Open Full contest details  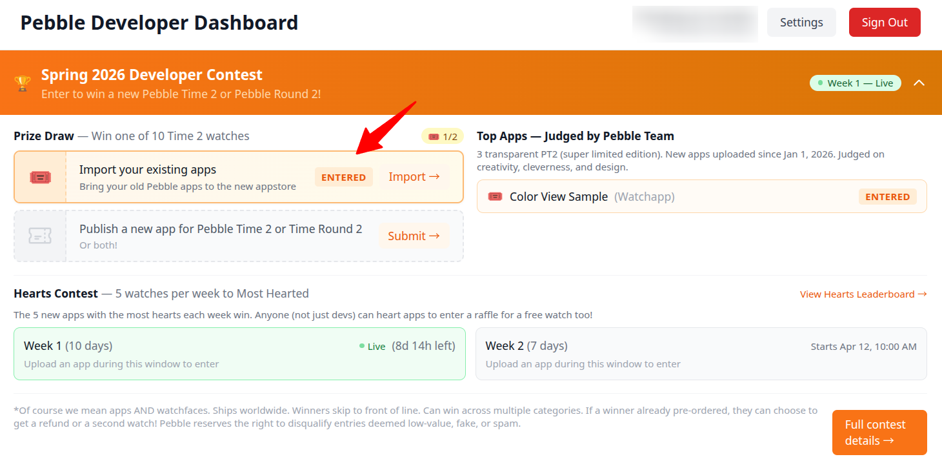[x=879, y=433]
